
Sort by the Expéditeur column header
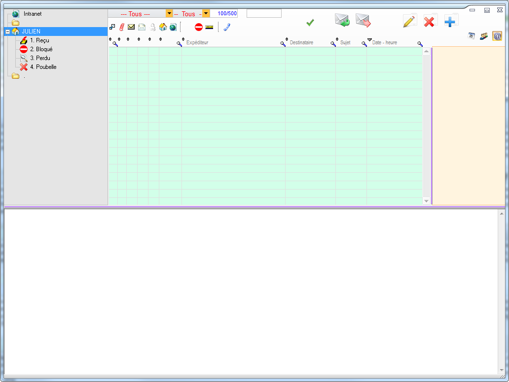click(197, 43)
